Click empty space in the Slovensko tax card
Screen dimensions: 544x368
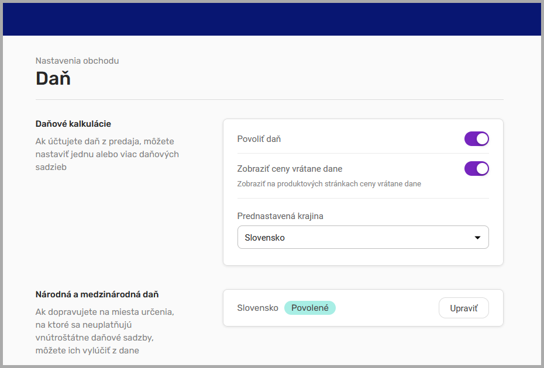386,308
